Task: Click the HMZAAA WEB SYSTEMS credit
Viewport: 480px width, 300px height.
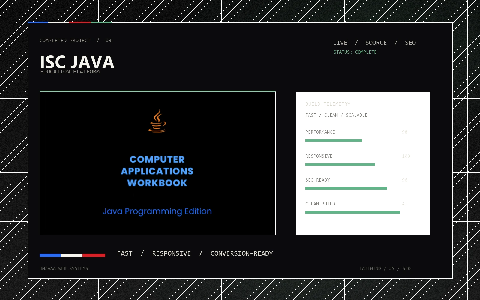Action: click(x=64, y=268)
